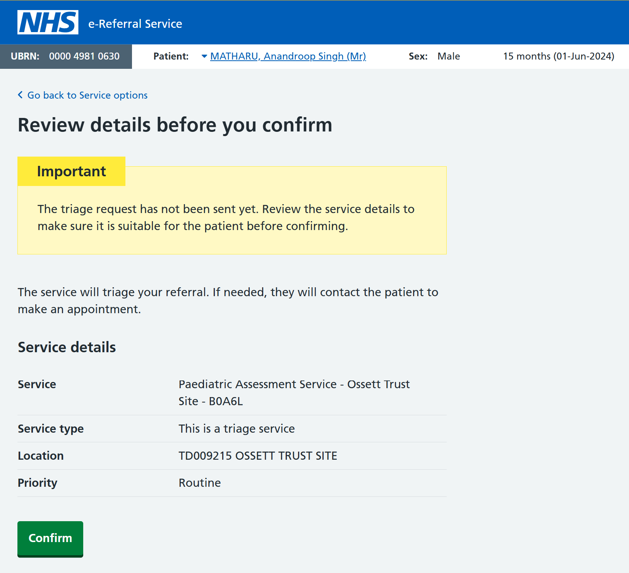
Task: Select the UBRN number 0000 4981 0630
Action: (x=84, y=56)
